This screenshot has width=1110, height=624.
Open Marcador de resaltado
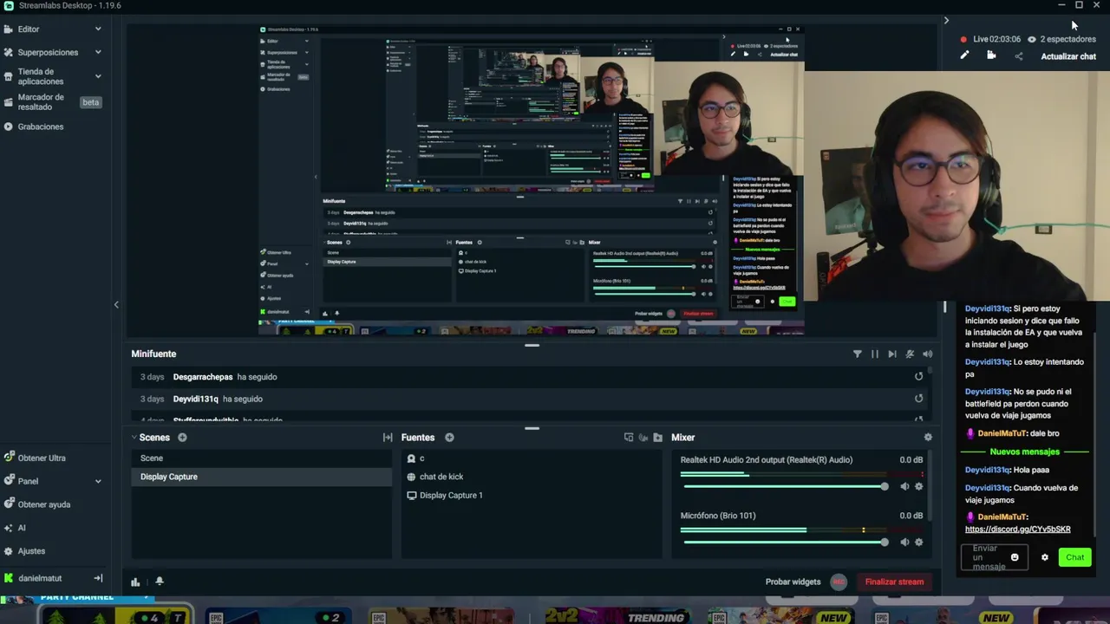41,102
